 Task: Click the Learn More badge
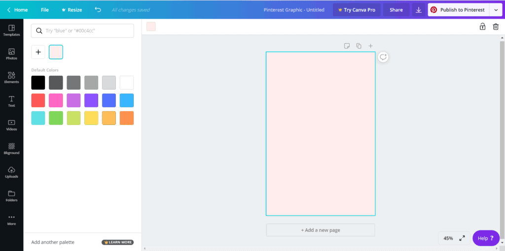tap(117, 242)
